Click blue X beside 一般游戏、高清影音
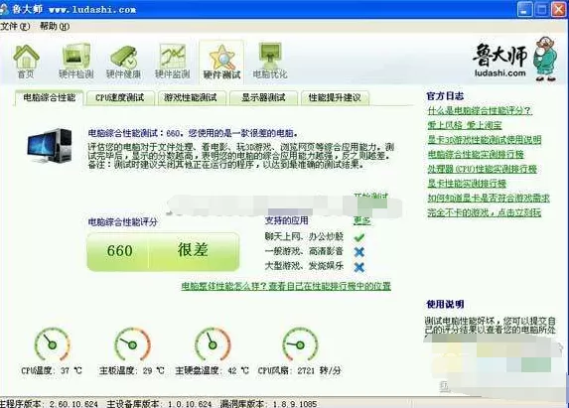Screen dimensions: 569x408 pos(359,252)
